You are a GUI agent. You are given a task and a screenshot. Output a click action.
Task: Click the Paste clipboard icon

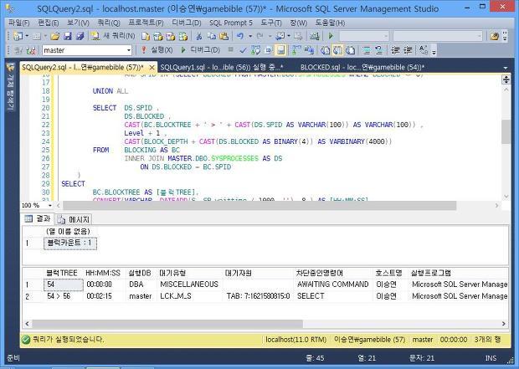[x=224, y=36]
